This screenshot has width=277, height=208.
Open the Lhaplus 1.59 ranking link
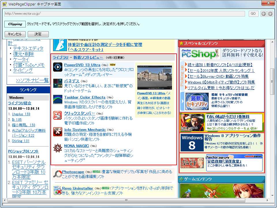pyautogui.click(x=21, y=114)
